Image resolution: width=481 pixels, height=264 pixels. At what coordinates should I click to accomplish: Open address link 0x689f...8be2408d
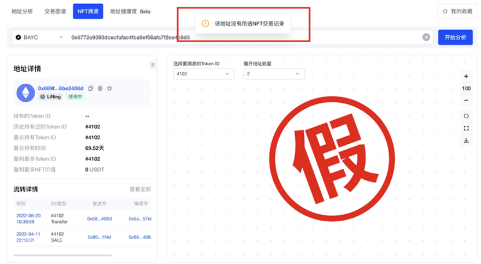[x=60, y=88]
